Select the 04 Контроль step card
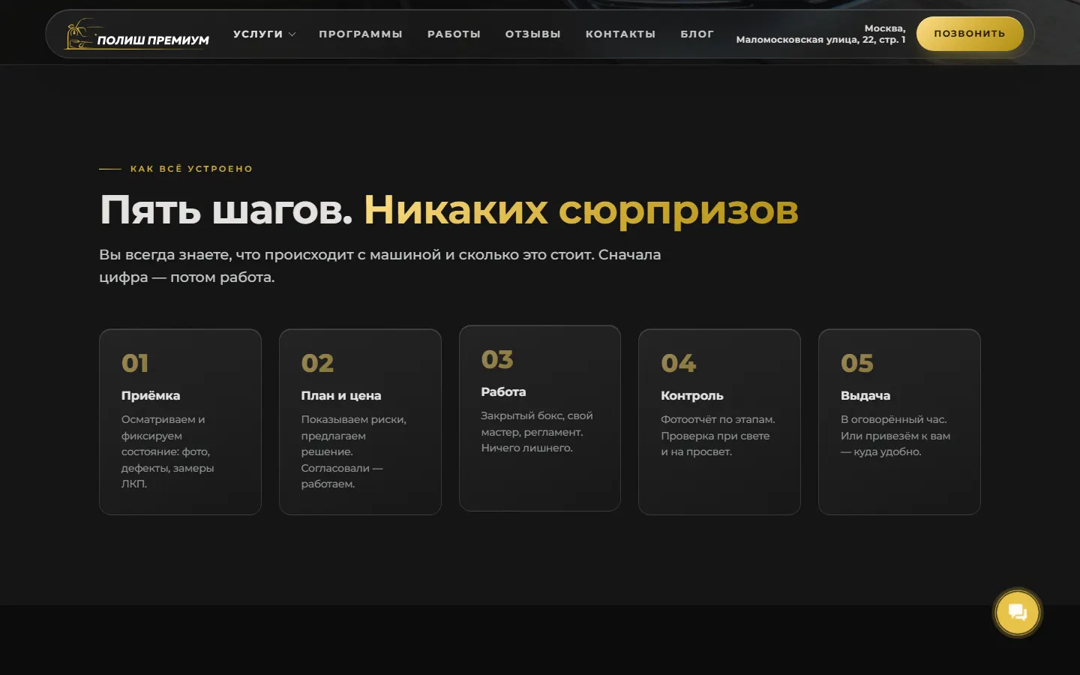Image resolution: width=1080 pixels, height=675 pixels. tap(719, 421)
